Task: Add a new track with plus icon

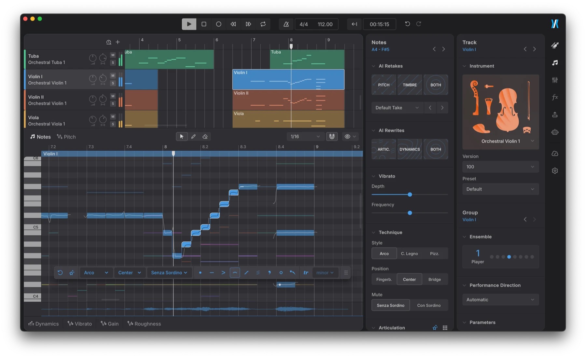Action: tap(118, 42)
